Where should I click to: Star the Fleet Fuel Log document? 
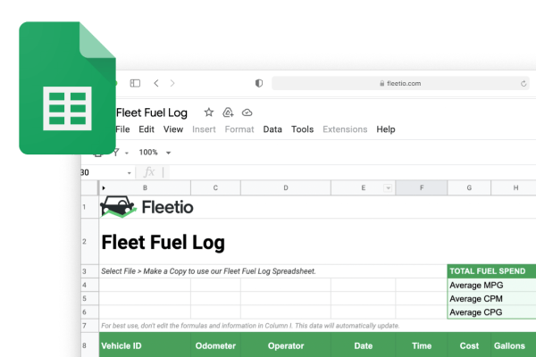[x=209, y=112]
